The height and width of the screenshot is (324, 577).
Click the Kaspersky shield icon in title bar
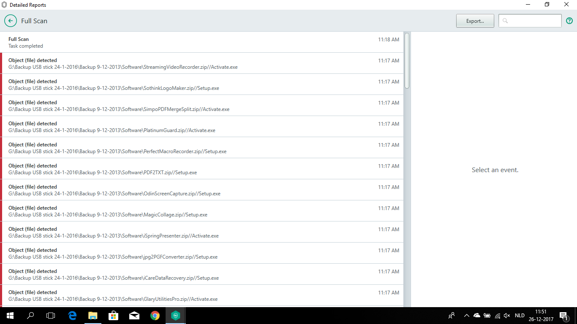pos(4,5)
